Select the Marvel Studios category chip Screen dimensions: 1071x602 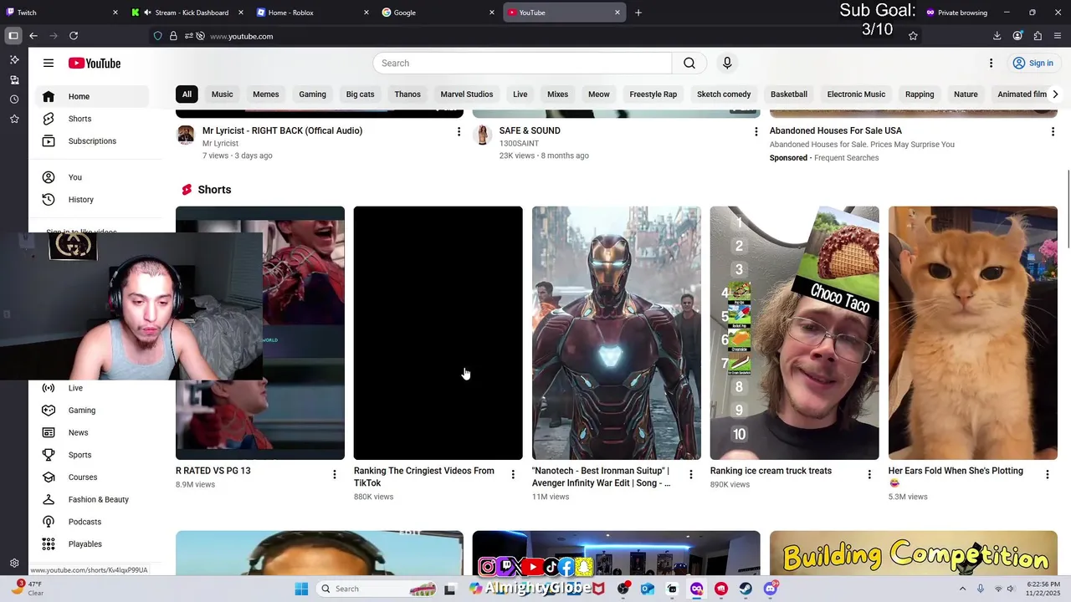pyautogui.click(x=467, y=94)
